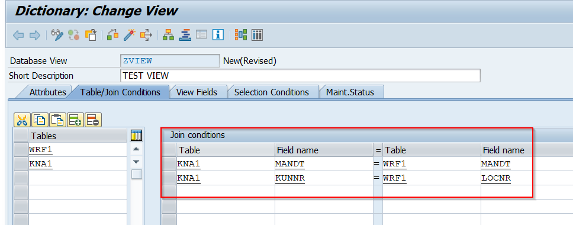Click the Check syntax toolbar icon
This screenshot has height=225, width=573.
click(112, 35)
